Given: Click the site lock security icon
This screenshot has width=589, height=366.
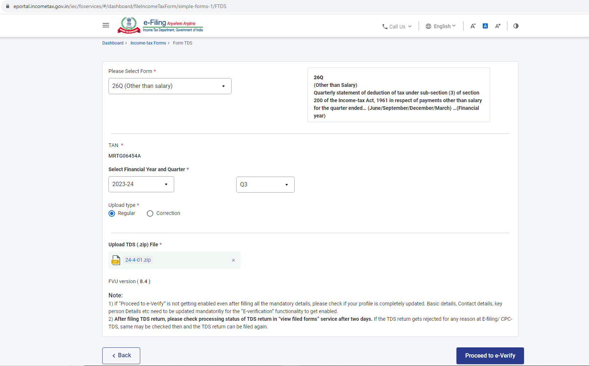Looking at the screenshot, I should (7, 6).
